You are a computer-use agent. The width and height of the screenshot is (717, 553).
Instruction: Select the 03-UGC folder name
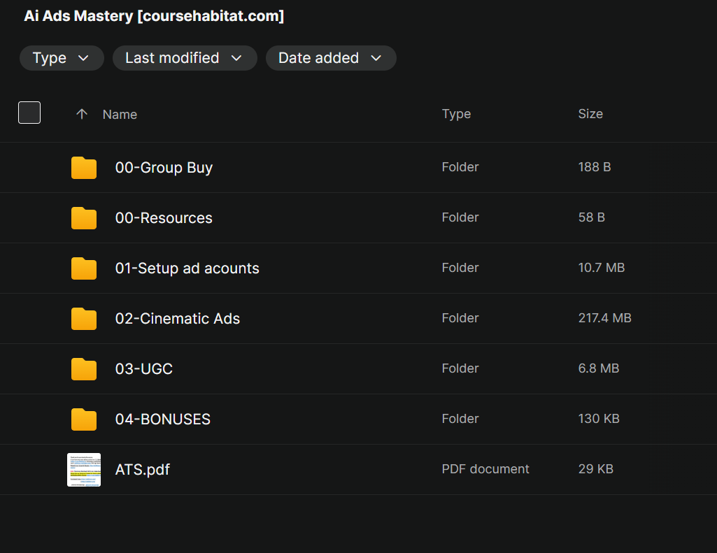click(x=143, y=369)
